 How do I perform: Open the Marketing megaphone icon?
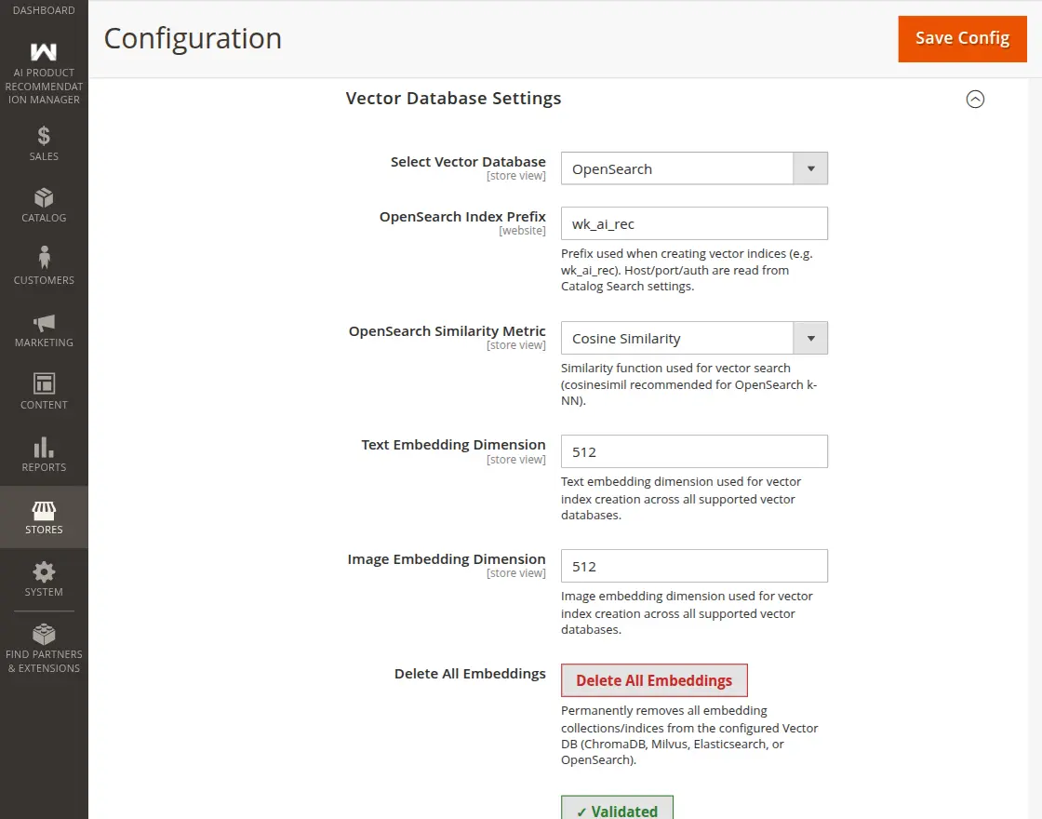click(44, 323)
